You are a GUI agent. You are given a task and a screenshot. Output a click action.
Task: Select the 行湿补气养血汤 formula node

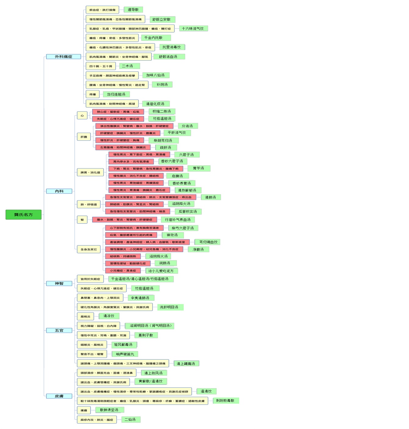[x=178, y=220]
